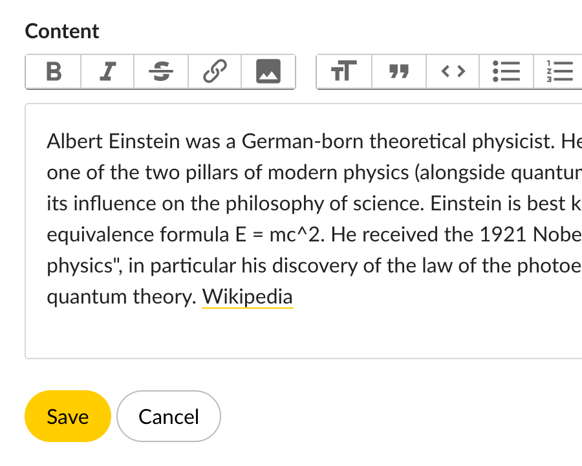Cancel editing the content

click(x=169, y=416)
